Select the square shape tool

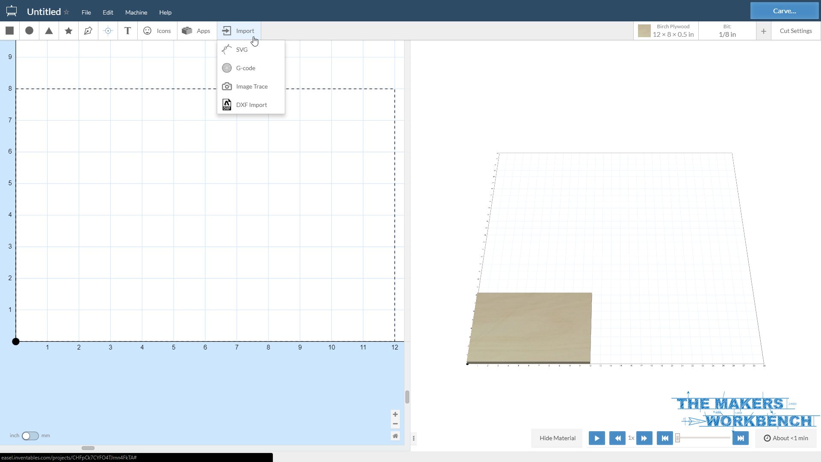pos(9,30)
